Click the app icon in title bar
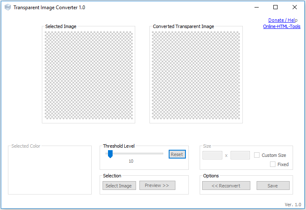306x210 pixels. coord(8,8)
